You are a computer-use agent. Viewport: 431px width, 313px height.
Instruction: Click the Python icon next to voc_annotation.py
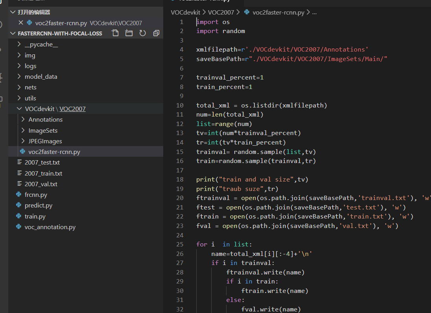(19, 227)
